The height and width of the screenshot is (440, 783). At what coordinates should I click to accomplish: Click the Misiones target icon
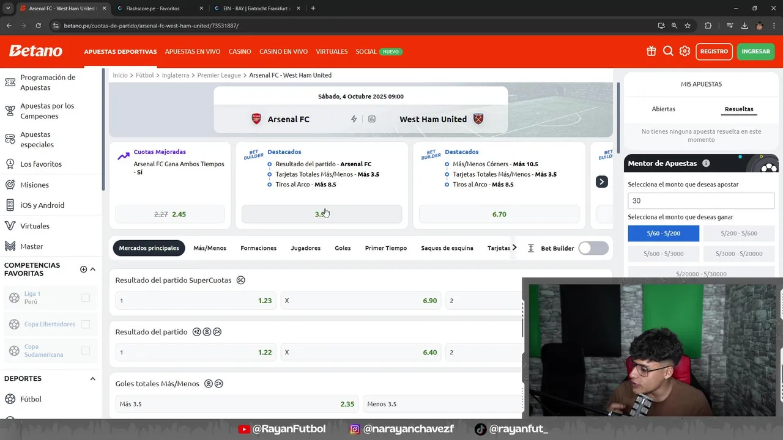(10, 185)
